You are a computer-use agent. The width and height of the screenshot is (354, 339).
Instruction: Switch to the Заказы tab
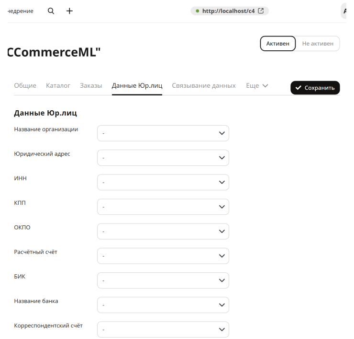[91, 85]
